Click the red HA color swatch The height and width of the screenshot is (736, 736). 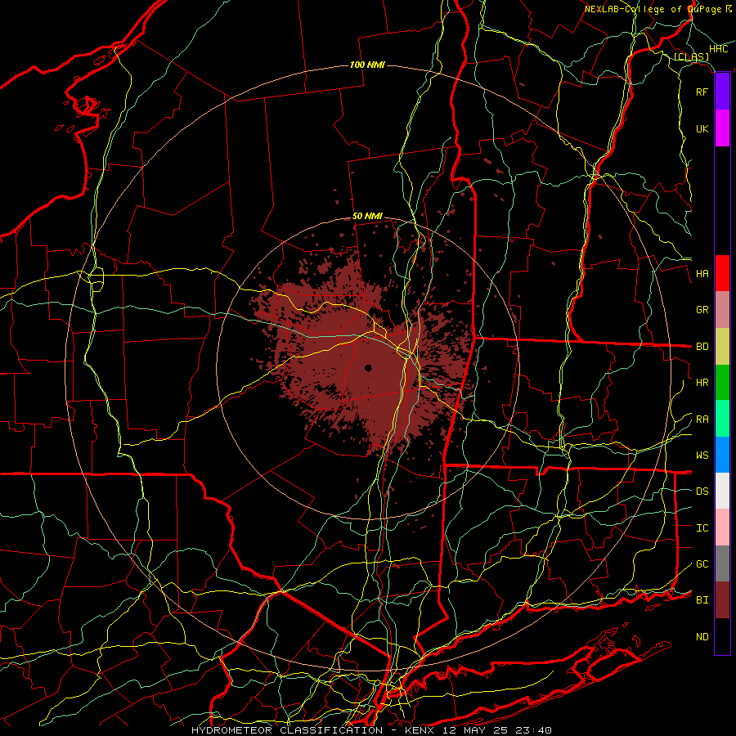click(722, 273)
